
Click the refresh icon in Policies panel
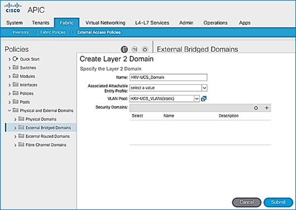[x=145, y=50]
